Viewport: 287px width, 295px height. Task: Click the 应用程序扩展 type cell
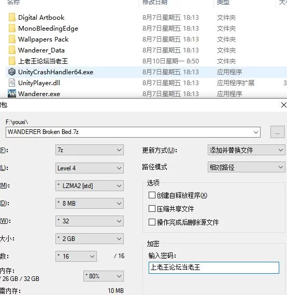click(236, 83)
